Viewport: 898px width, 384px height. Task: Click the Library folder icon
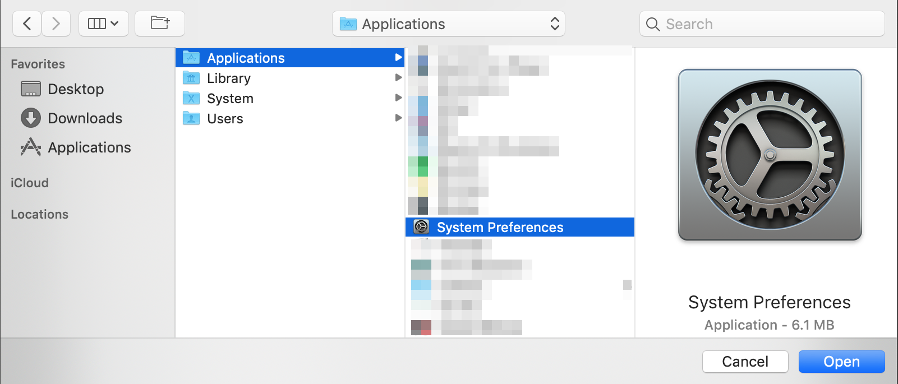[x=191, y=78]
